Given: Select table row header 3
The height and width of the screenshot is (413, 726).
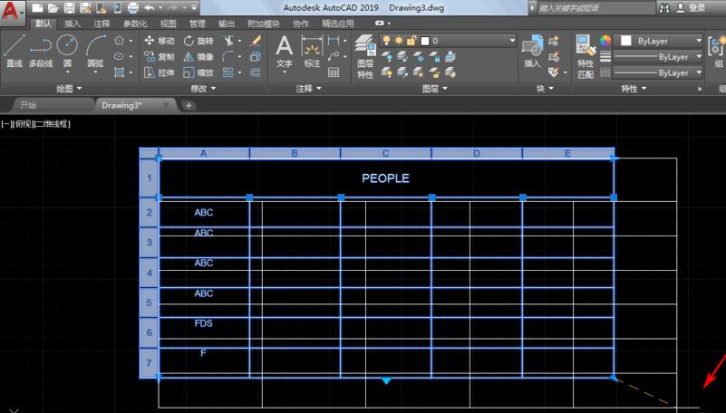Looking at the screenshot, I should click(149, 243).
